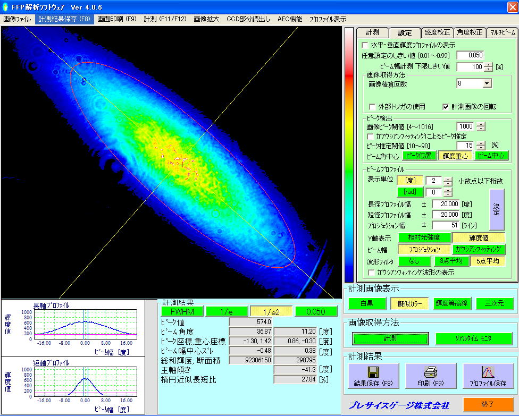Open the 画像積算回数 dropdown
The width and height of the screenshot is (519, 416).
coord(487,83)
